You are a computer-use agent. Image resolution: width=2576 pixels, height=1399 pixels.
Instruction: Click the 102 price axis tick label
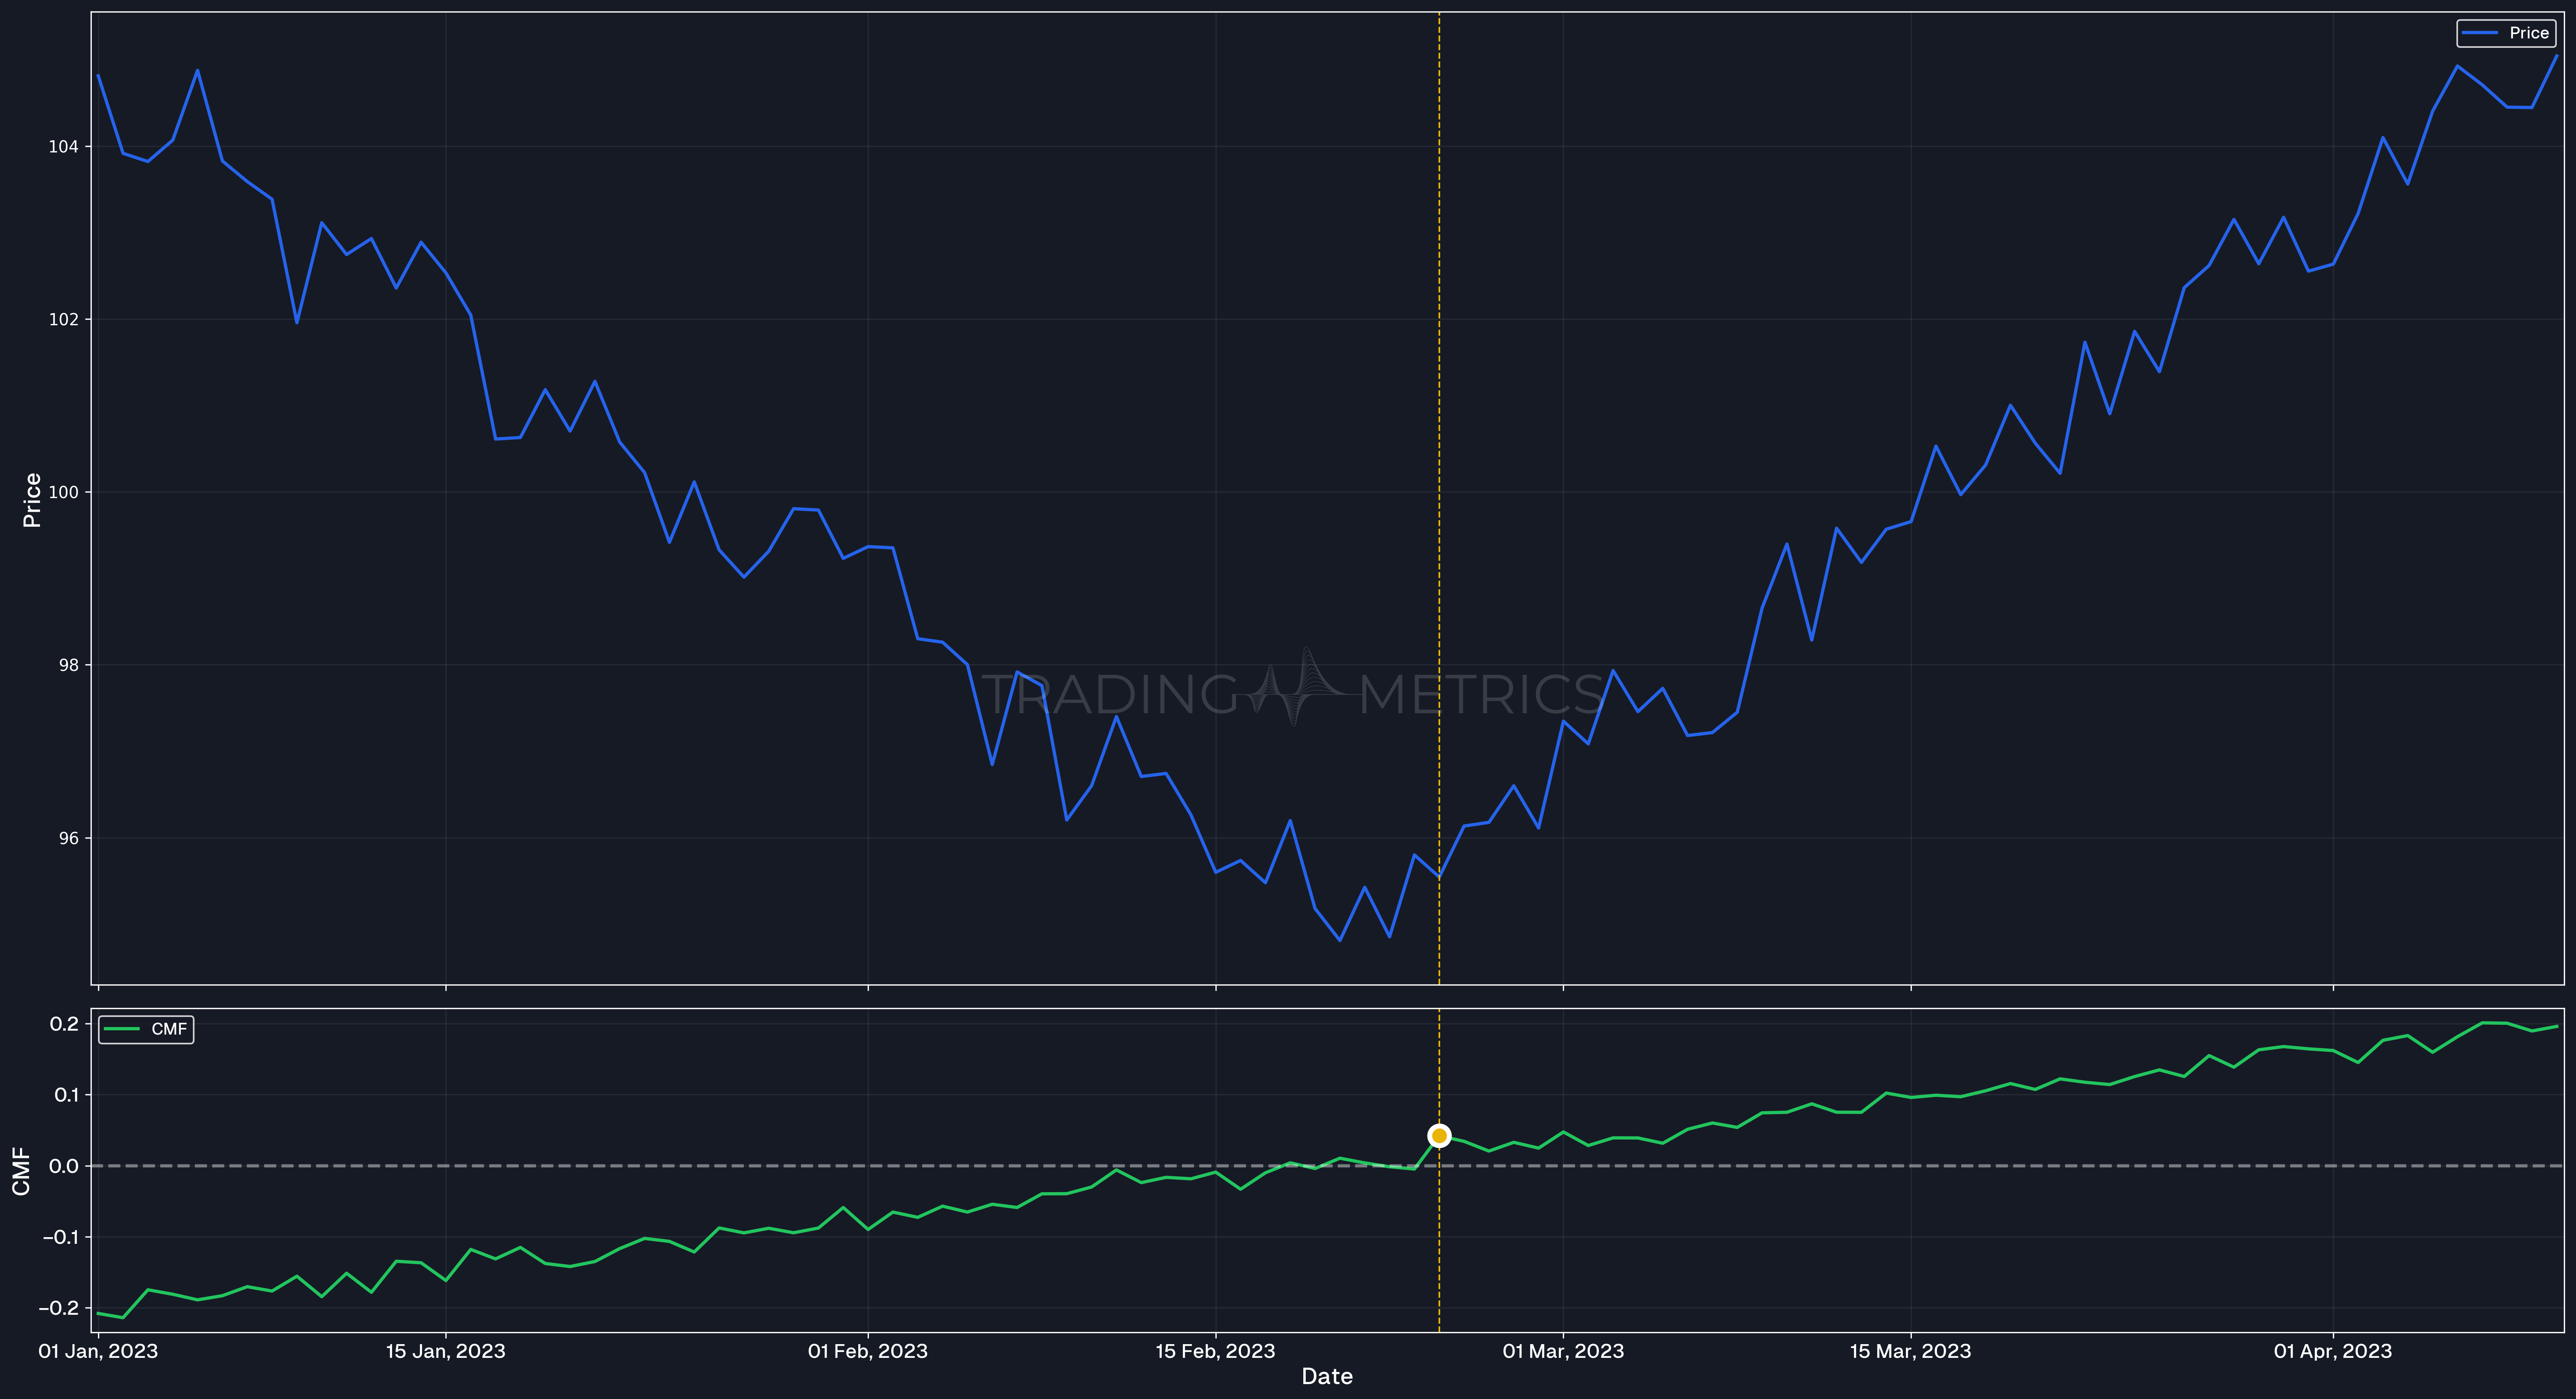point(63,320)
